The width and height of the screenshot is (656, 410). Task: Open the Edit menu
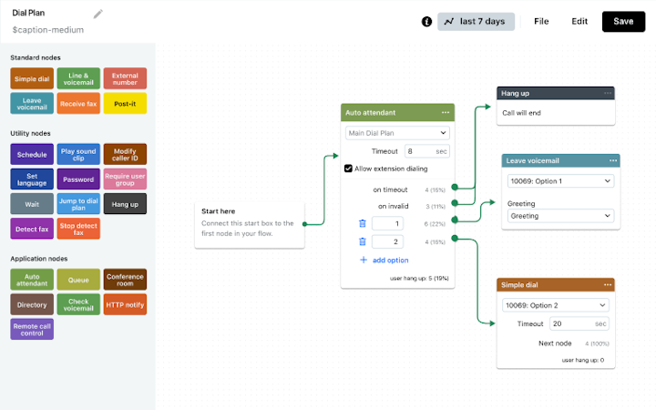point(579,21)
